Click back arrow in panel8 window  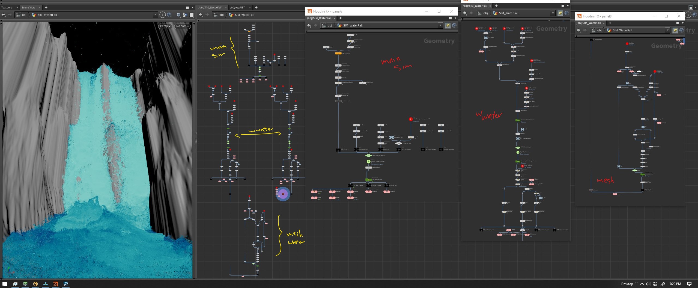[x=578, y=30]
